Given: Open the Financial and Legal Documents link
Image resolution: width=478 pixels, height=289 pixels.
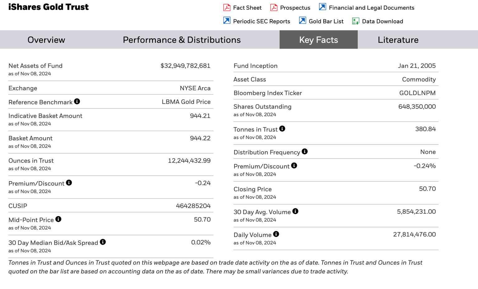Looking at the screenshot, I should 371,8.
